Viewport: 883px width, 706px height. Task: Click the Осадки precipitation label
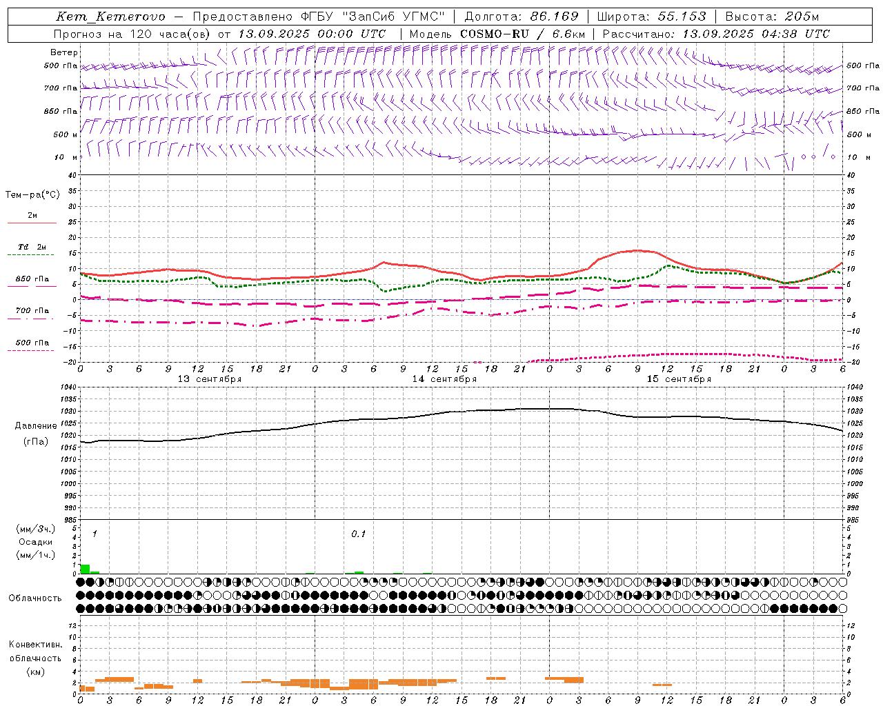pyautogui.click(x=35, y=542)
